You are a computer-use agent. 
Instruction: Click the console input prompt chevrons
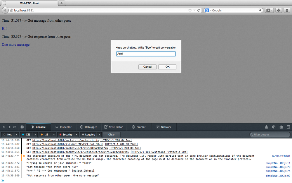click(3, 181)
